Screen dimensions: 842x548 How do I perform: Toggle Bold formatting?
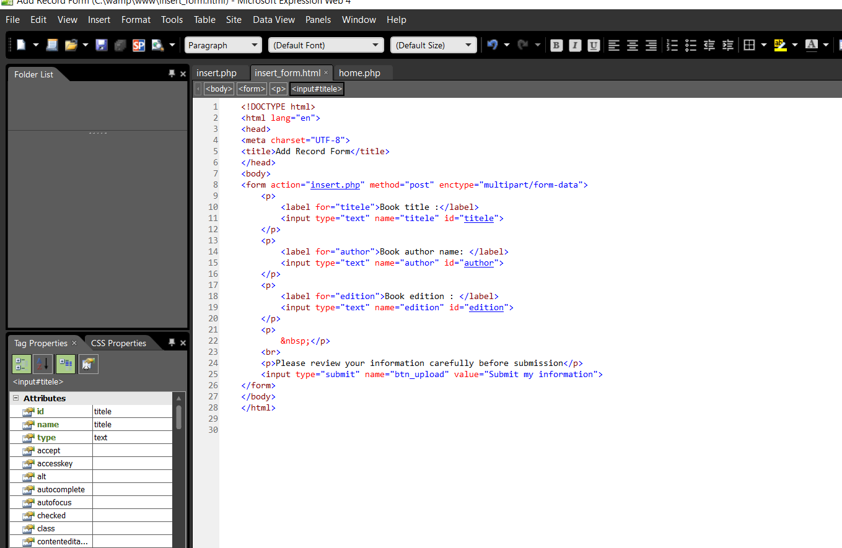tap(556, 45)
